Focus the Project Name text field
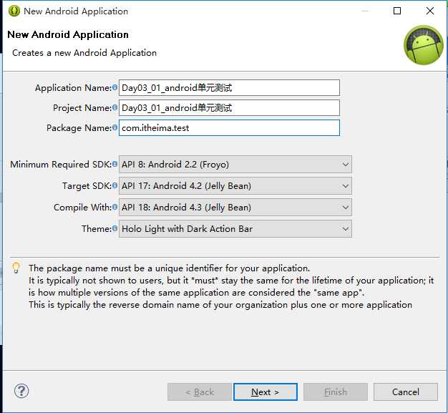 [x=229, y=108]
